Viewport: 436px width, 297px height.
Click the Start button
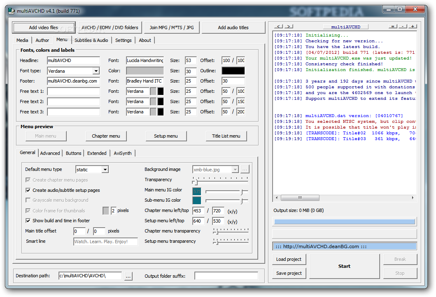[345, 266]
